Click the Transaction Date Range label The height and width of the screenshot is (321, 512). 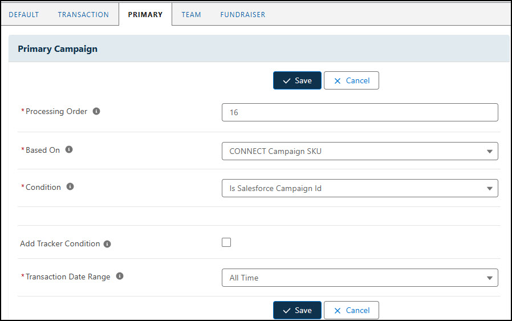(x=68, y=277)
